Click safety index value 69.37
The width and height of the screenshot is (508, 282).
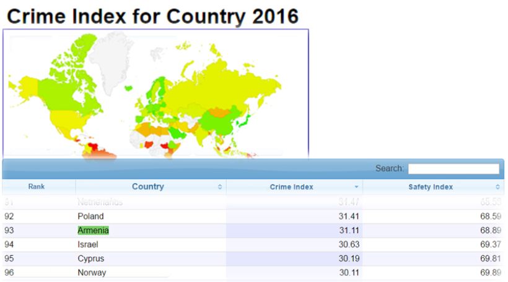(x=491, y=244)
